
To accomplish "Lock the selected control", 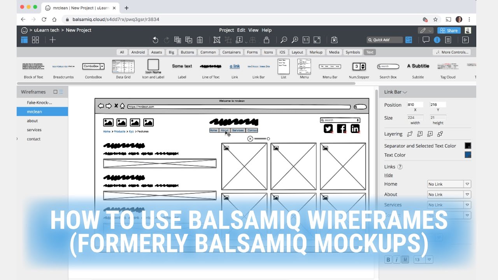I will pos(267,40).
